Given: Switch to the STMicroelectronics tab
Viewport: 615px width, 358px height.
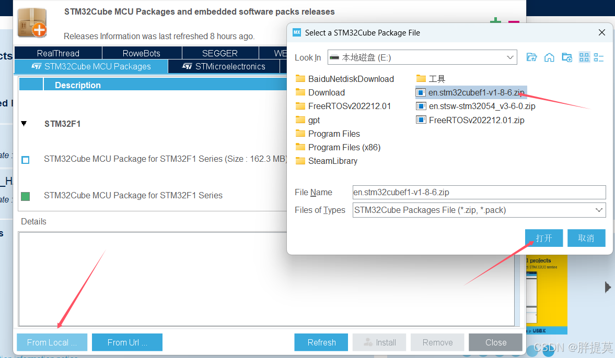Looking at the screenshot, I should click(x=224, y=66).
